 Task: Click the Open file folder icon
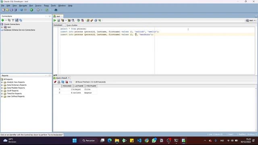[7, 10]
